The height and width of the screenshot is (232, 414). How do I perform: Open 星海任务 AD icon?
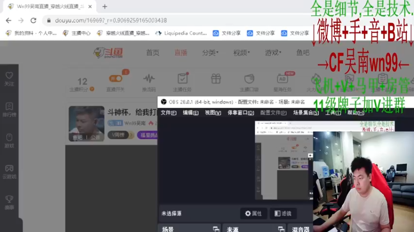(x=282, y=79)
